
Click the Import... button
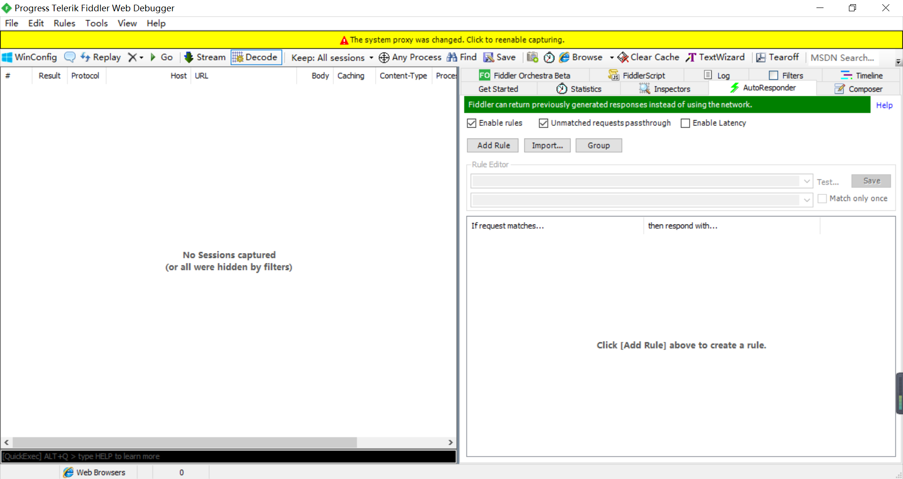[547, 146]
